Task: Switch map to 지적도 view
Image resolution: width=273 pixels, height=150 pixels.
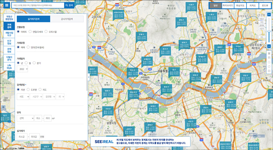Action: click(x=253, y=6)
